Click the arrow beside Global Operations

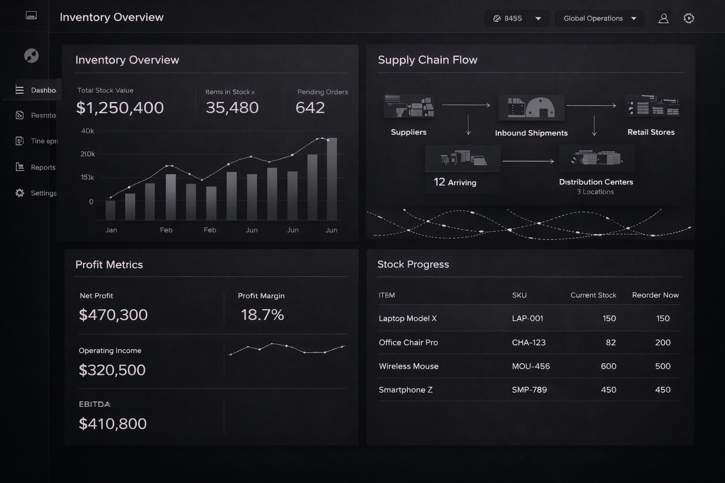[634, 18]
